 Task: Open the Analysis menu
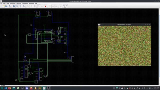[18, 3]
